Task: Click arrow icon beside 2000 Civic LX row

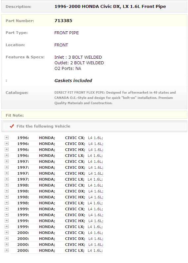Action: coord(7,250)
